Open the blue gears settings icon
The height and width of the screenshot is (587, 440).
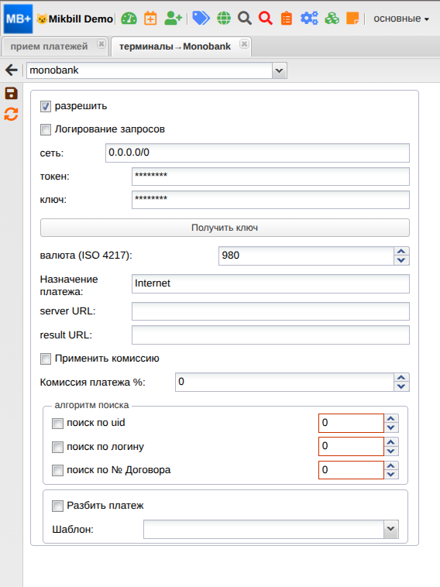click(309, 19)
